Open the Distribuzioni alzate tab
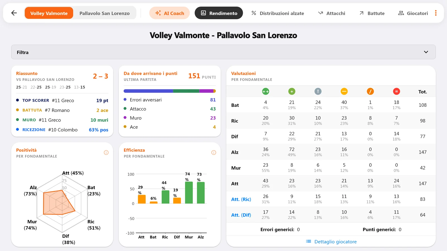The height and width of the screenshot is (251, 447). click(x=277, y=13)
